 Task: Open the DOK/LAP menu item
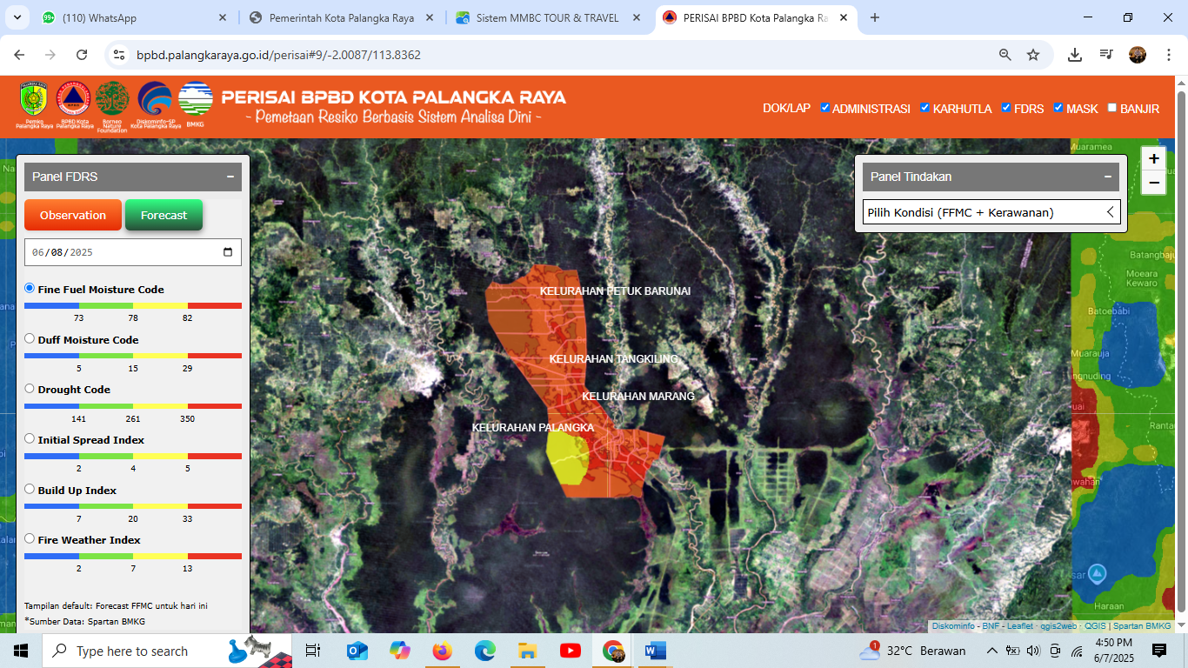(x=786, y=109)
